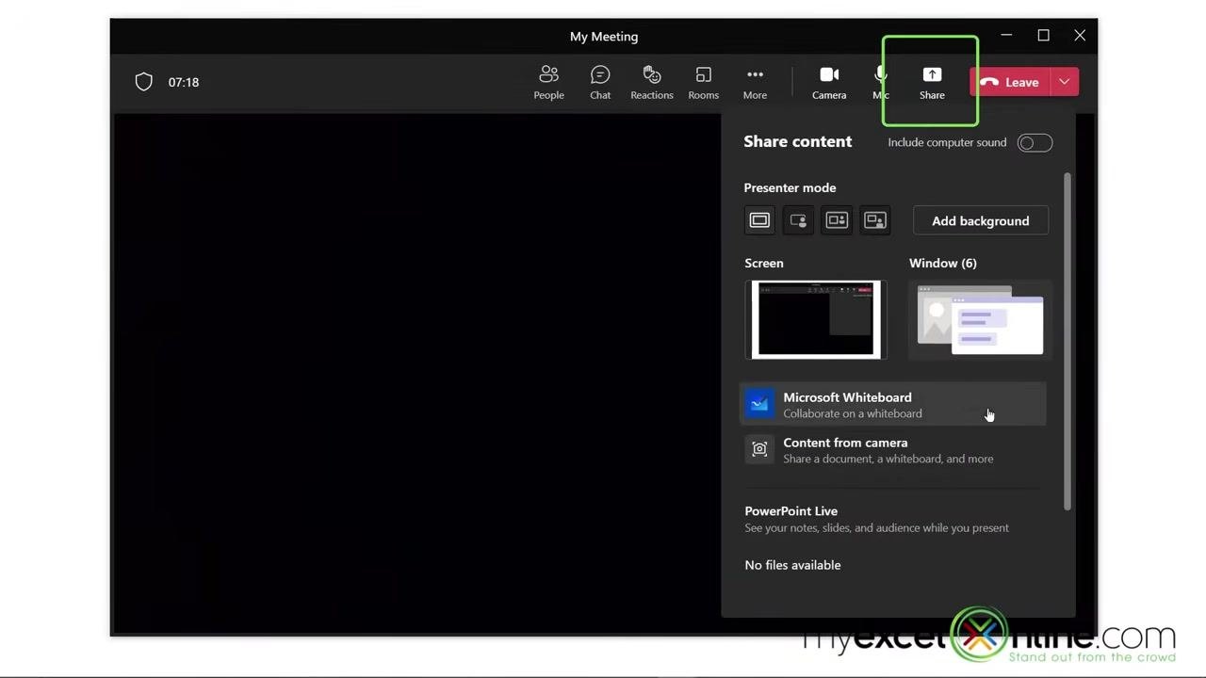Select content-only presenter mode icon
This screenshot has width=1206, height=678.
(x=759, y=220)
